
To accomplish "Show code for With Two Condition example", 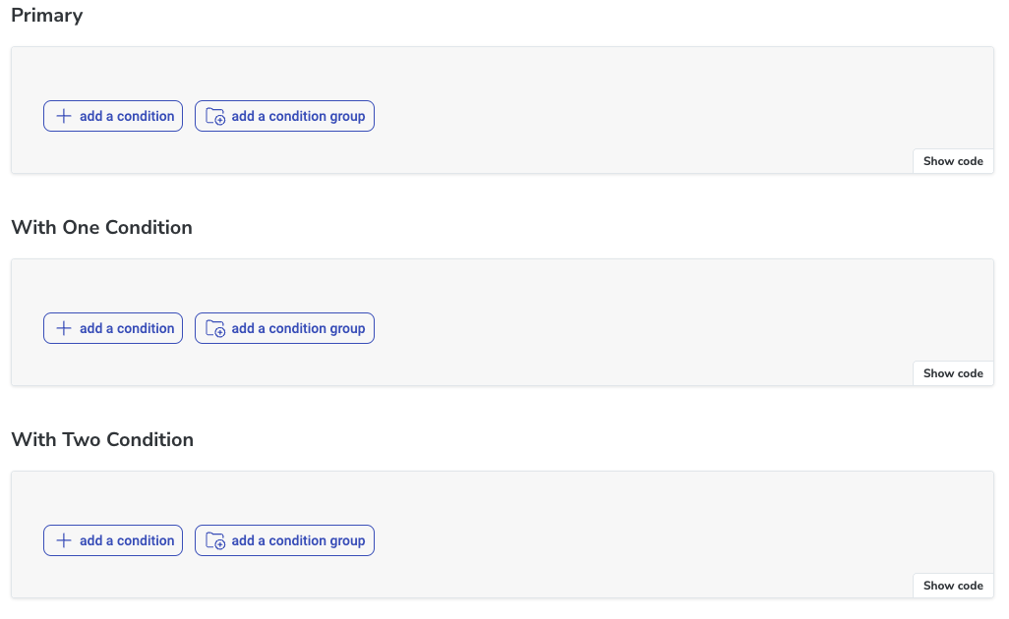I will coord(952,585).
